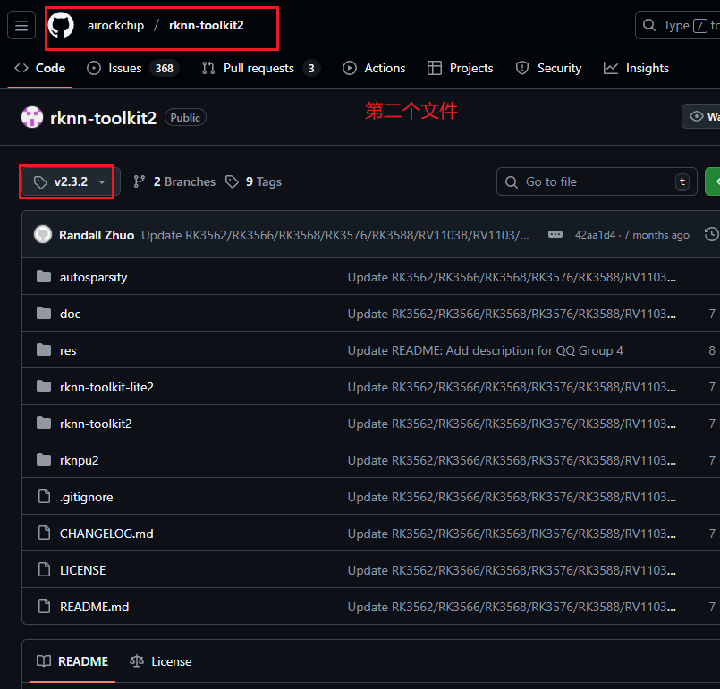Switch to the README tab
Screen dimensions: 720x689
72,661
